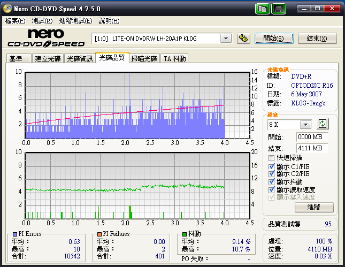Click the 進階 button
345x267 pixels.
[314, 207]
